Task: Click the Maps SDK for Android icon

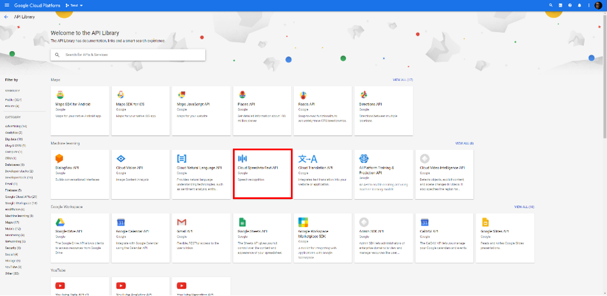Action: click(x=60, y=95)
